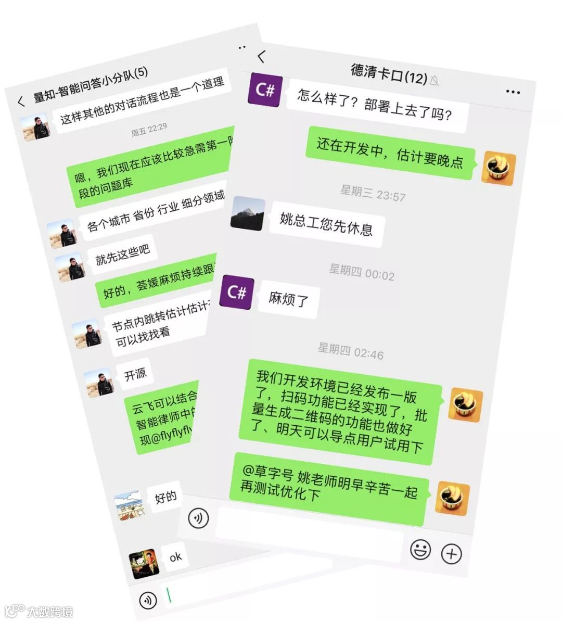Tap the emoji smiley icon
This screenshot has height=622, width=562.
[x=420, y=550]
